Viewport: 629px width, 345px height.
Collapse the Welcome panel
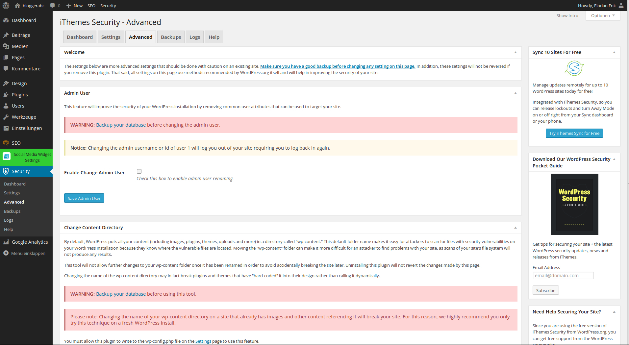[x=516, y=53]
